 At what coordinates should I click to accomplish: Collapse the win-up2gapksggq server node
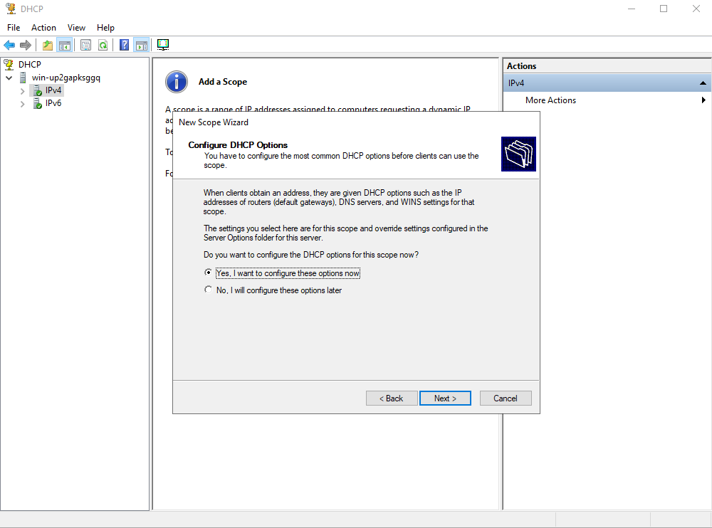[x=9, y=78]
